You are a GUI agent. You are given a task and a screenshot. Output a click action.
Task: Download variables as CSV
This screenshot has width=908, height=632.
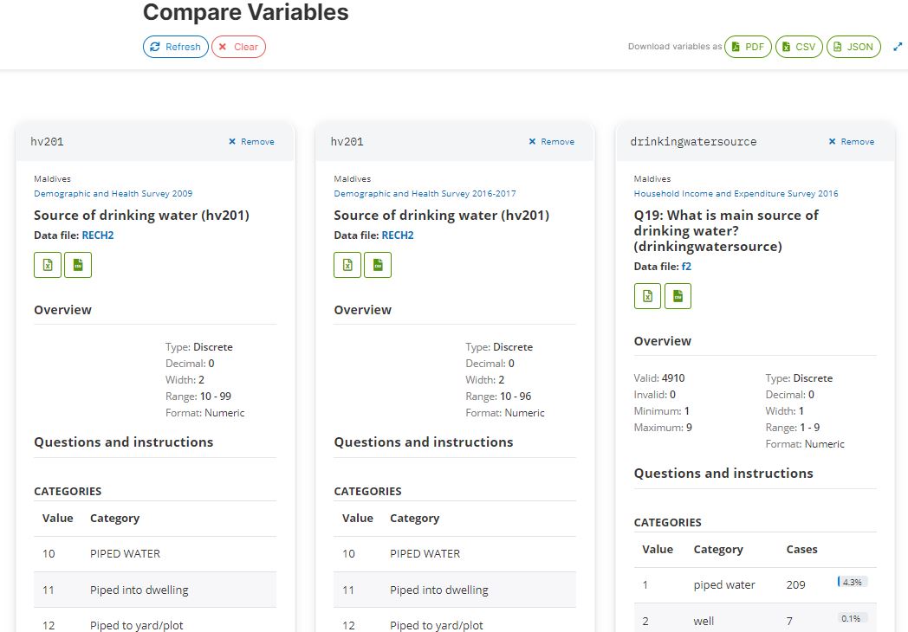click(x=798, y=47)
